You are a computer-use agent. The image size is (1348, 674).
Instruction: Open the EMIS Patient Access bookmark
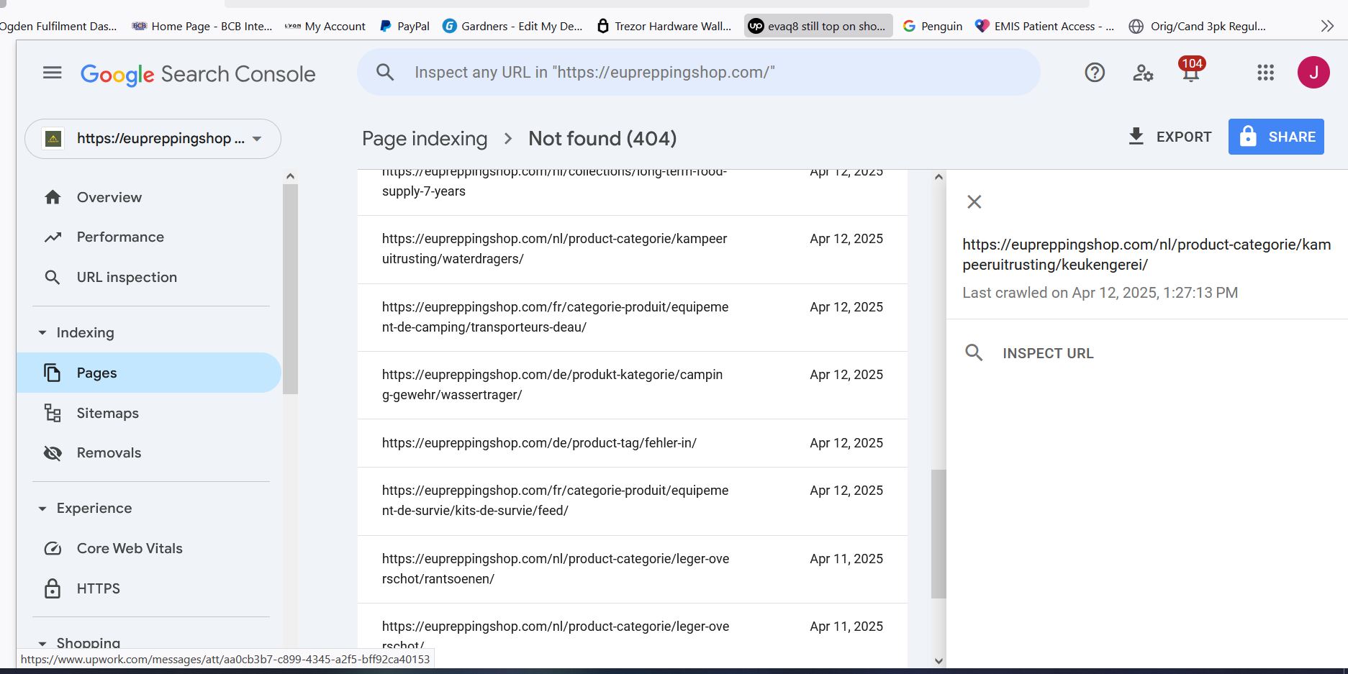tap(1044, 26)
